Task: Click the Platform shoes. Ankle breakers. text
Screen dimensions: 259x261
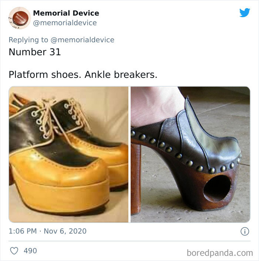Action: coord(83,75)
